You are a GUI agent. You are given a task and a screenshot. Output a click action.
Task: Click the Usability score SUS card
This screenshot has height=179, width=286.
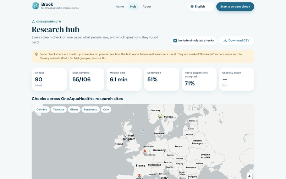(x=237, y=79)
